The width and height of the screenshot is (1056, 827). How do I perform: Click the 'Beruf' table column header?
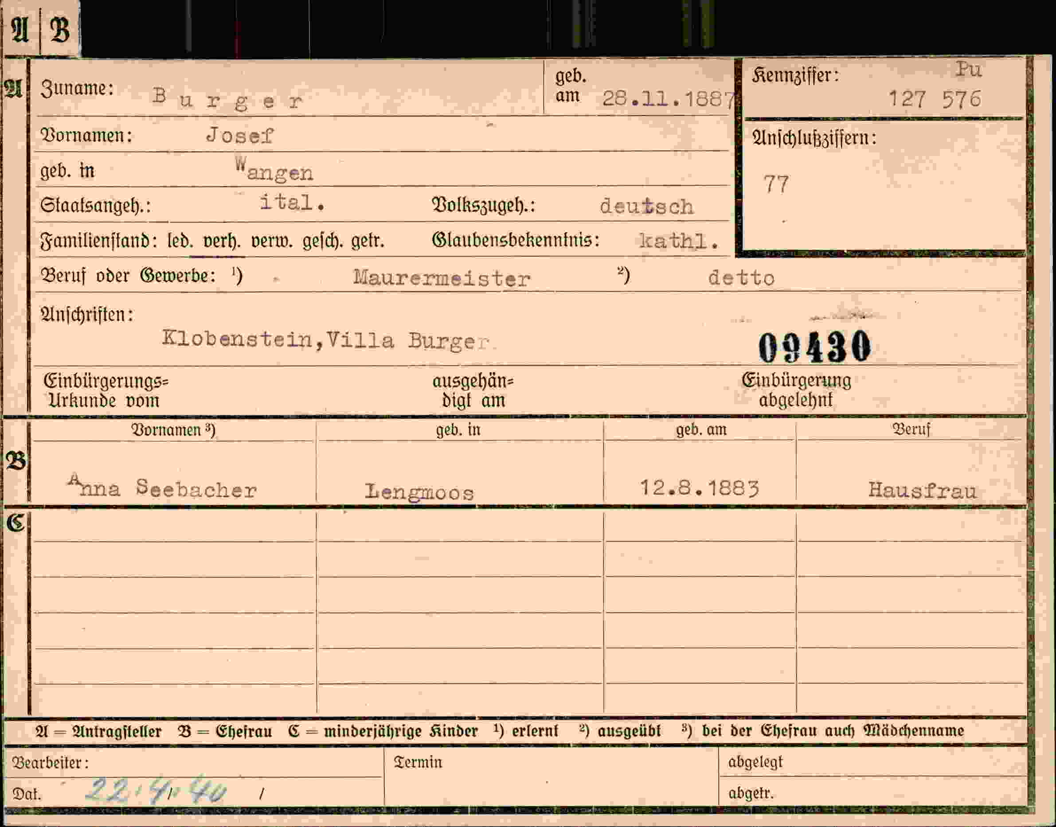coord(911,429)
